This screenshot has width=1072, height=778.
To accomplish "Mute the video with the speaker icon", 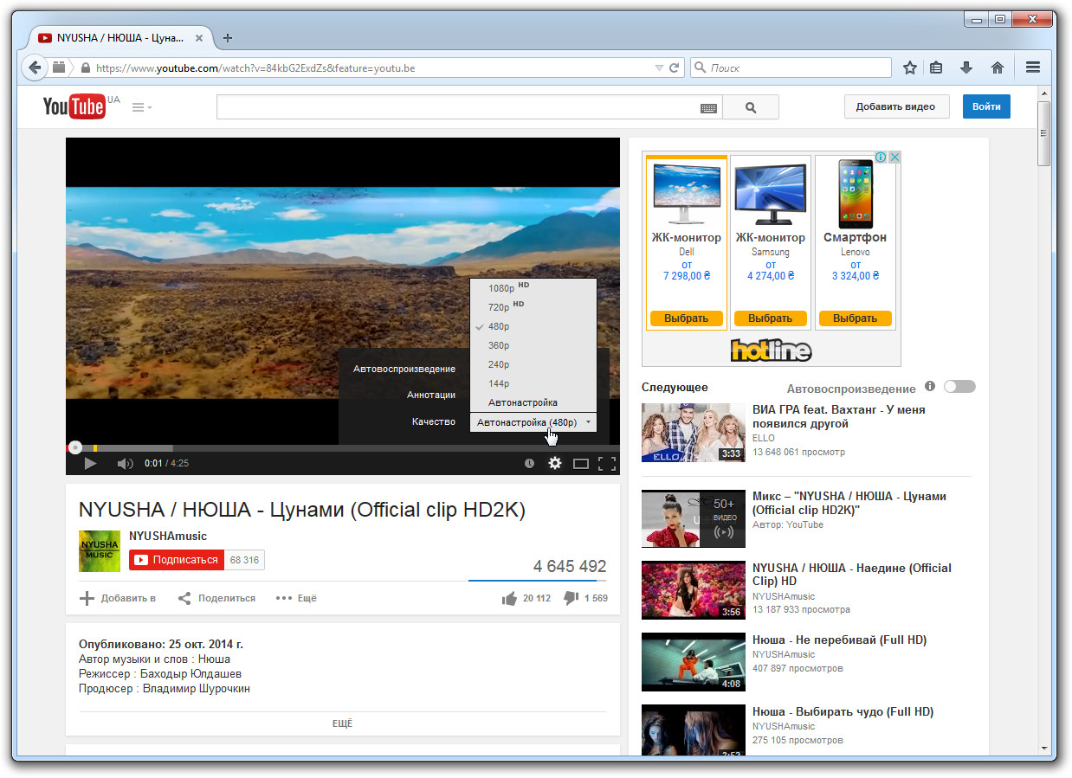I will coord(125,463).
